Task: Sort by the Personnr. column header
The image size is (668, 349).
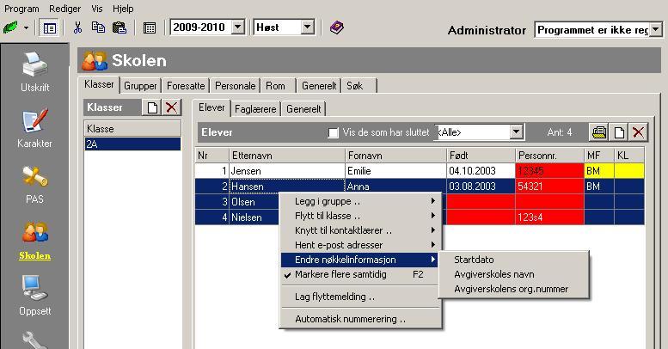Action: [x=549, y=156]
